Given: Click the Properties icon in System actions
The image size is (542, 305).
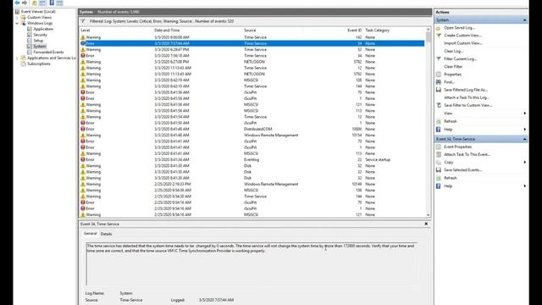Looking at the screenshot, I should (x=439, y=75).
